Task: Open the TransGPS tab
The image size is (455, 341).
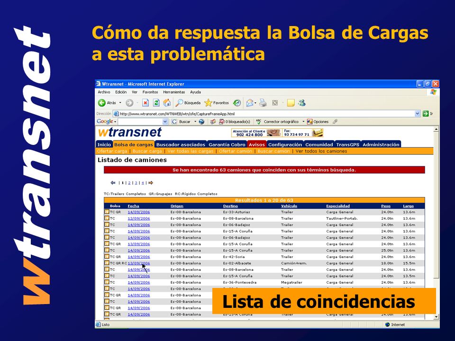Action: pos(347,144)
